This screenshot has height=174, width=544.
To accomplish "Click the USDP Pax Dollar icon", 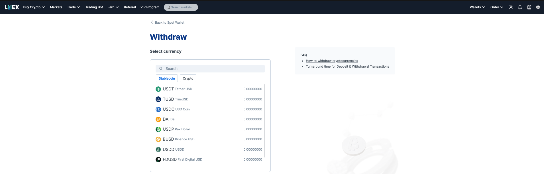I will (158, 129).
